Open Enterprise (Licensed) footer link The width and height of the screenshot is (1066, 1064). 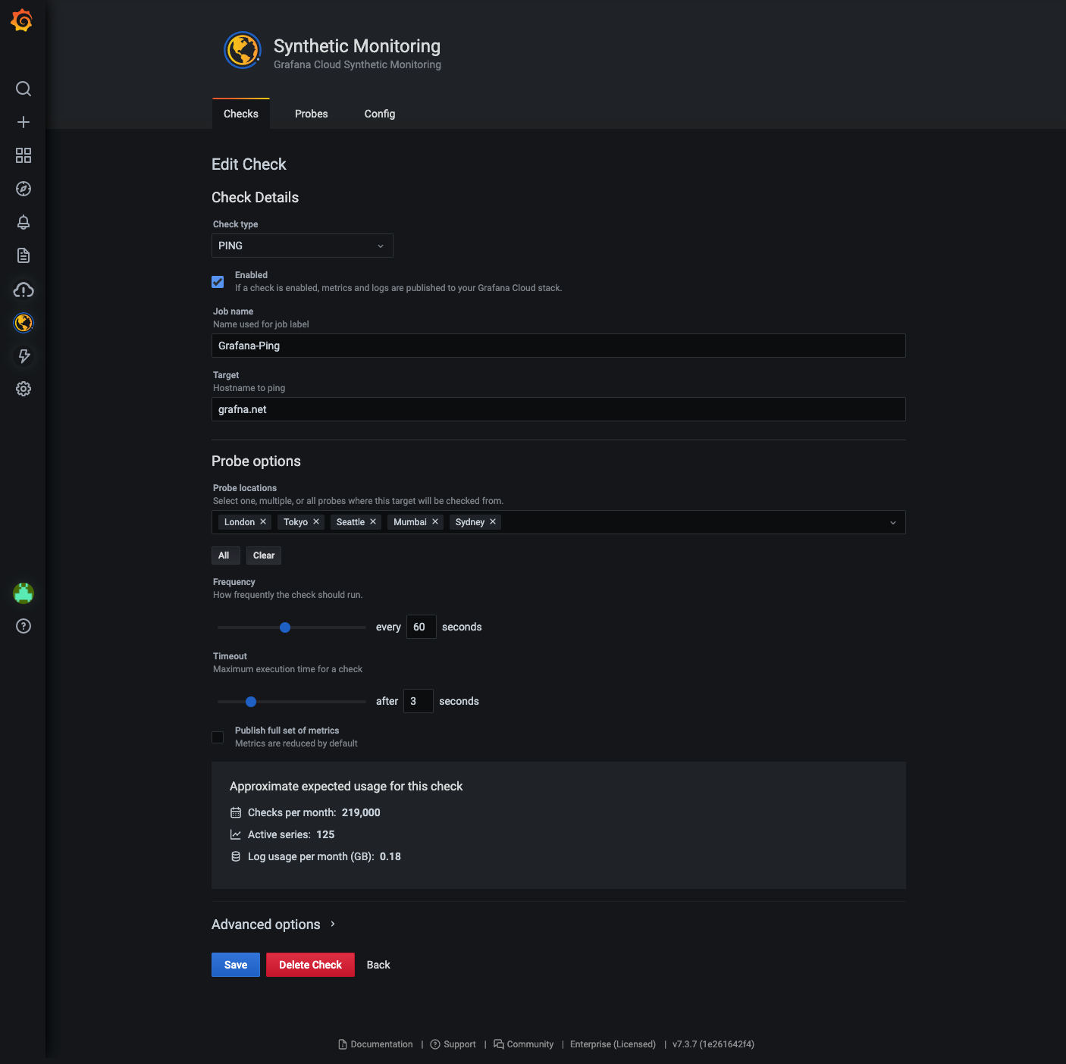[613, 1044]
